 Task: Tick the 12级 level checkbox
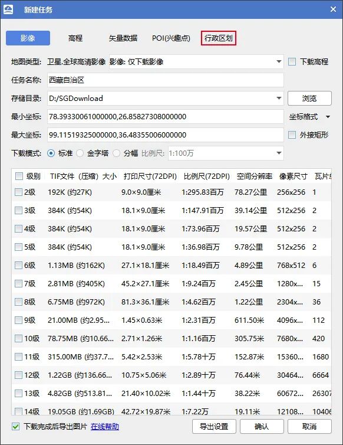point(18,375)
